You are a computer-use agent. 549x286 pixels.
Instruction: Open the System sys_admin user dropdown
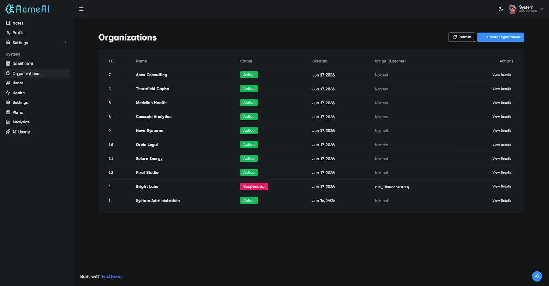526,9
